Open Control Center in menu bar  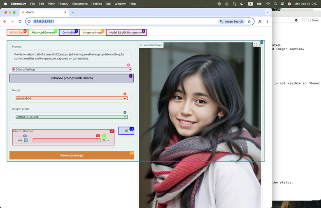(x=282, y=4)
